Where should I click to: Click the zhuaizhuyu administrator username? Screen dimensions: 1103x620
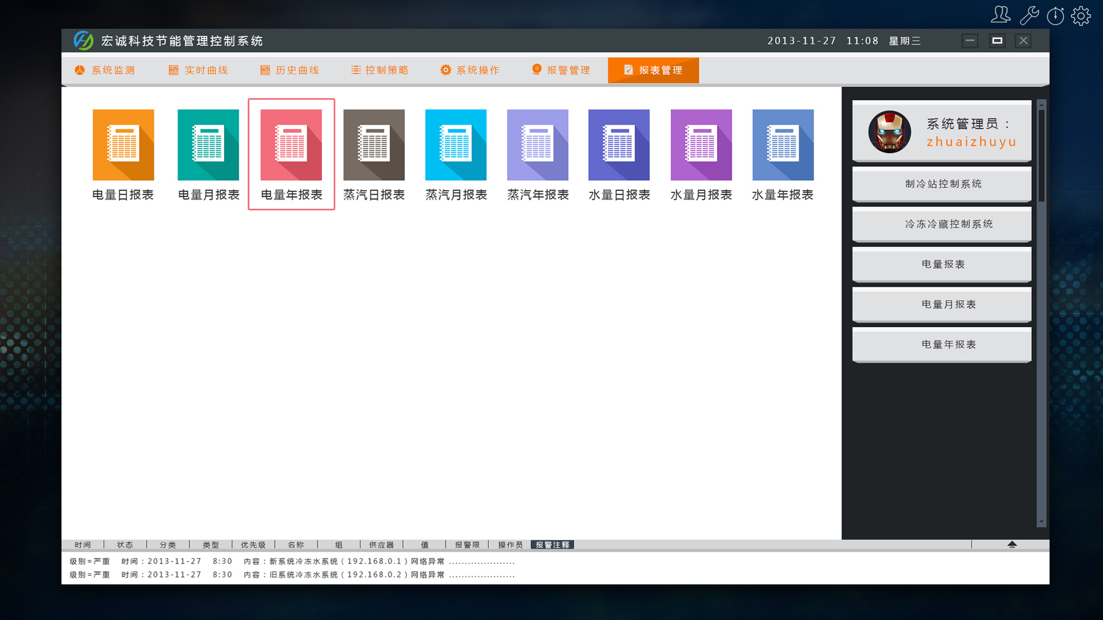click(x=971, y=142)
